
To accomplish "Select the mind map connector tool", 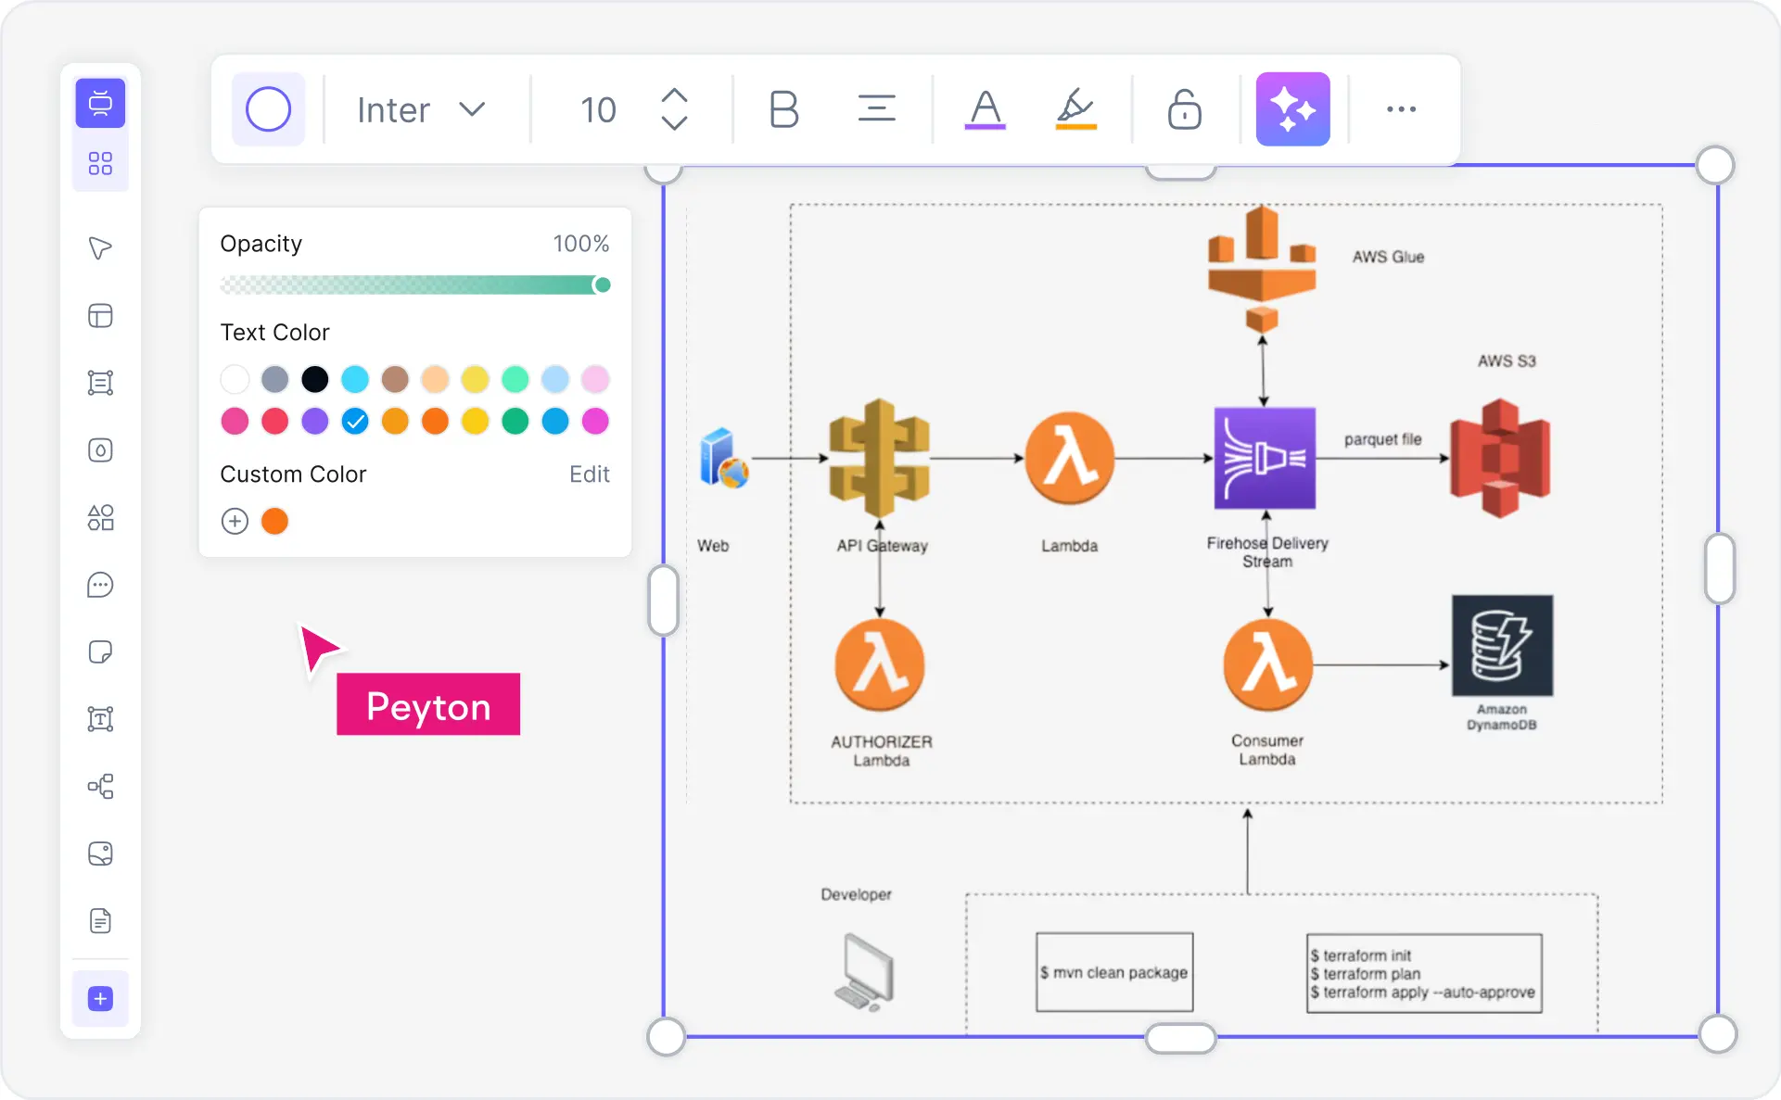I will click(100, 787).
